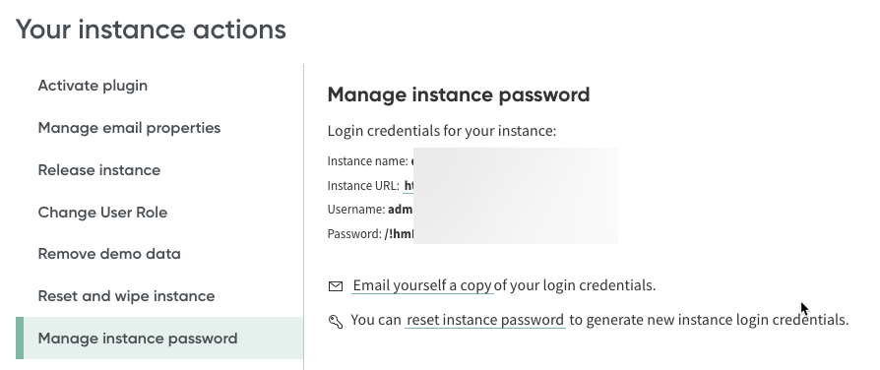Screen dimensions: 880x370
Task: Click the reset instance password link
Action: coord(485,320)
